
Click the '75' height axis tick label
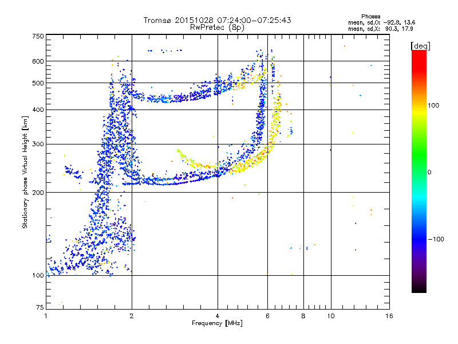[40, 307]
